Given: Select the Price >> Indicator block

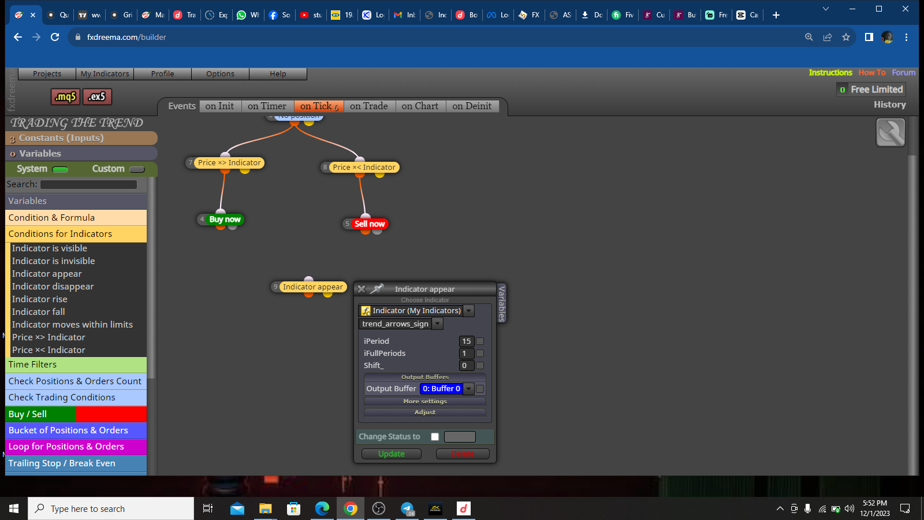Looking at the screenshot, I should 229,163.
